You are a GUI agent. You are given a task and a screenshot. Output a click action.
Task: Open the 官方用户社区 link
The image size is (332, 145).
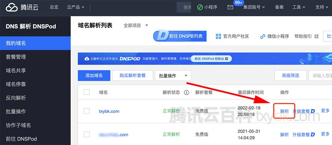[x=236, y=36]
